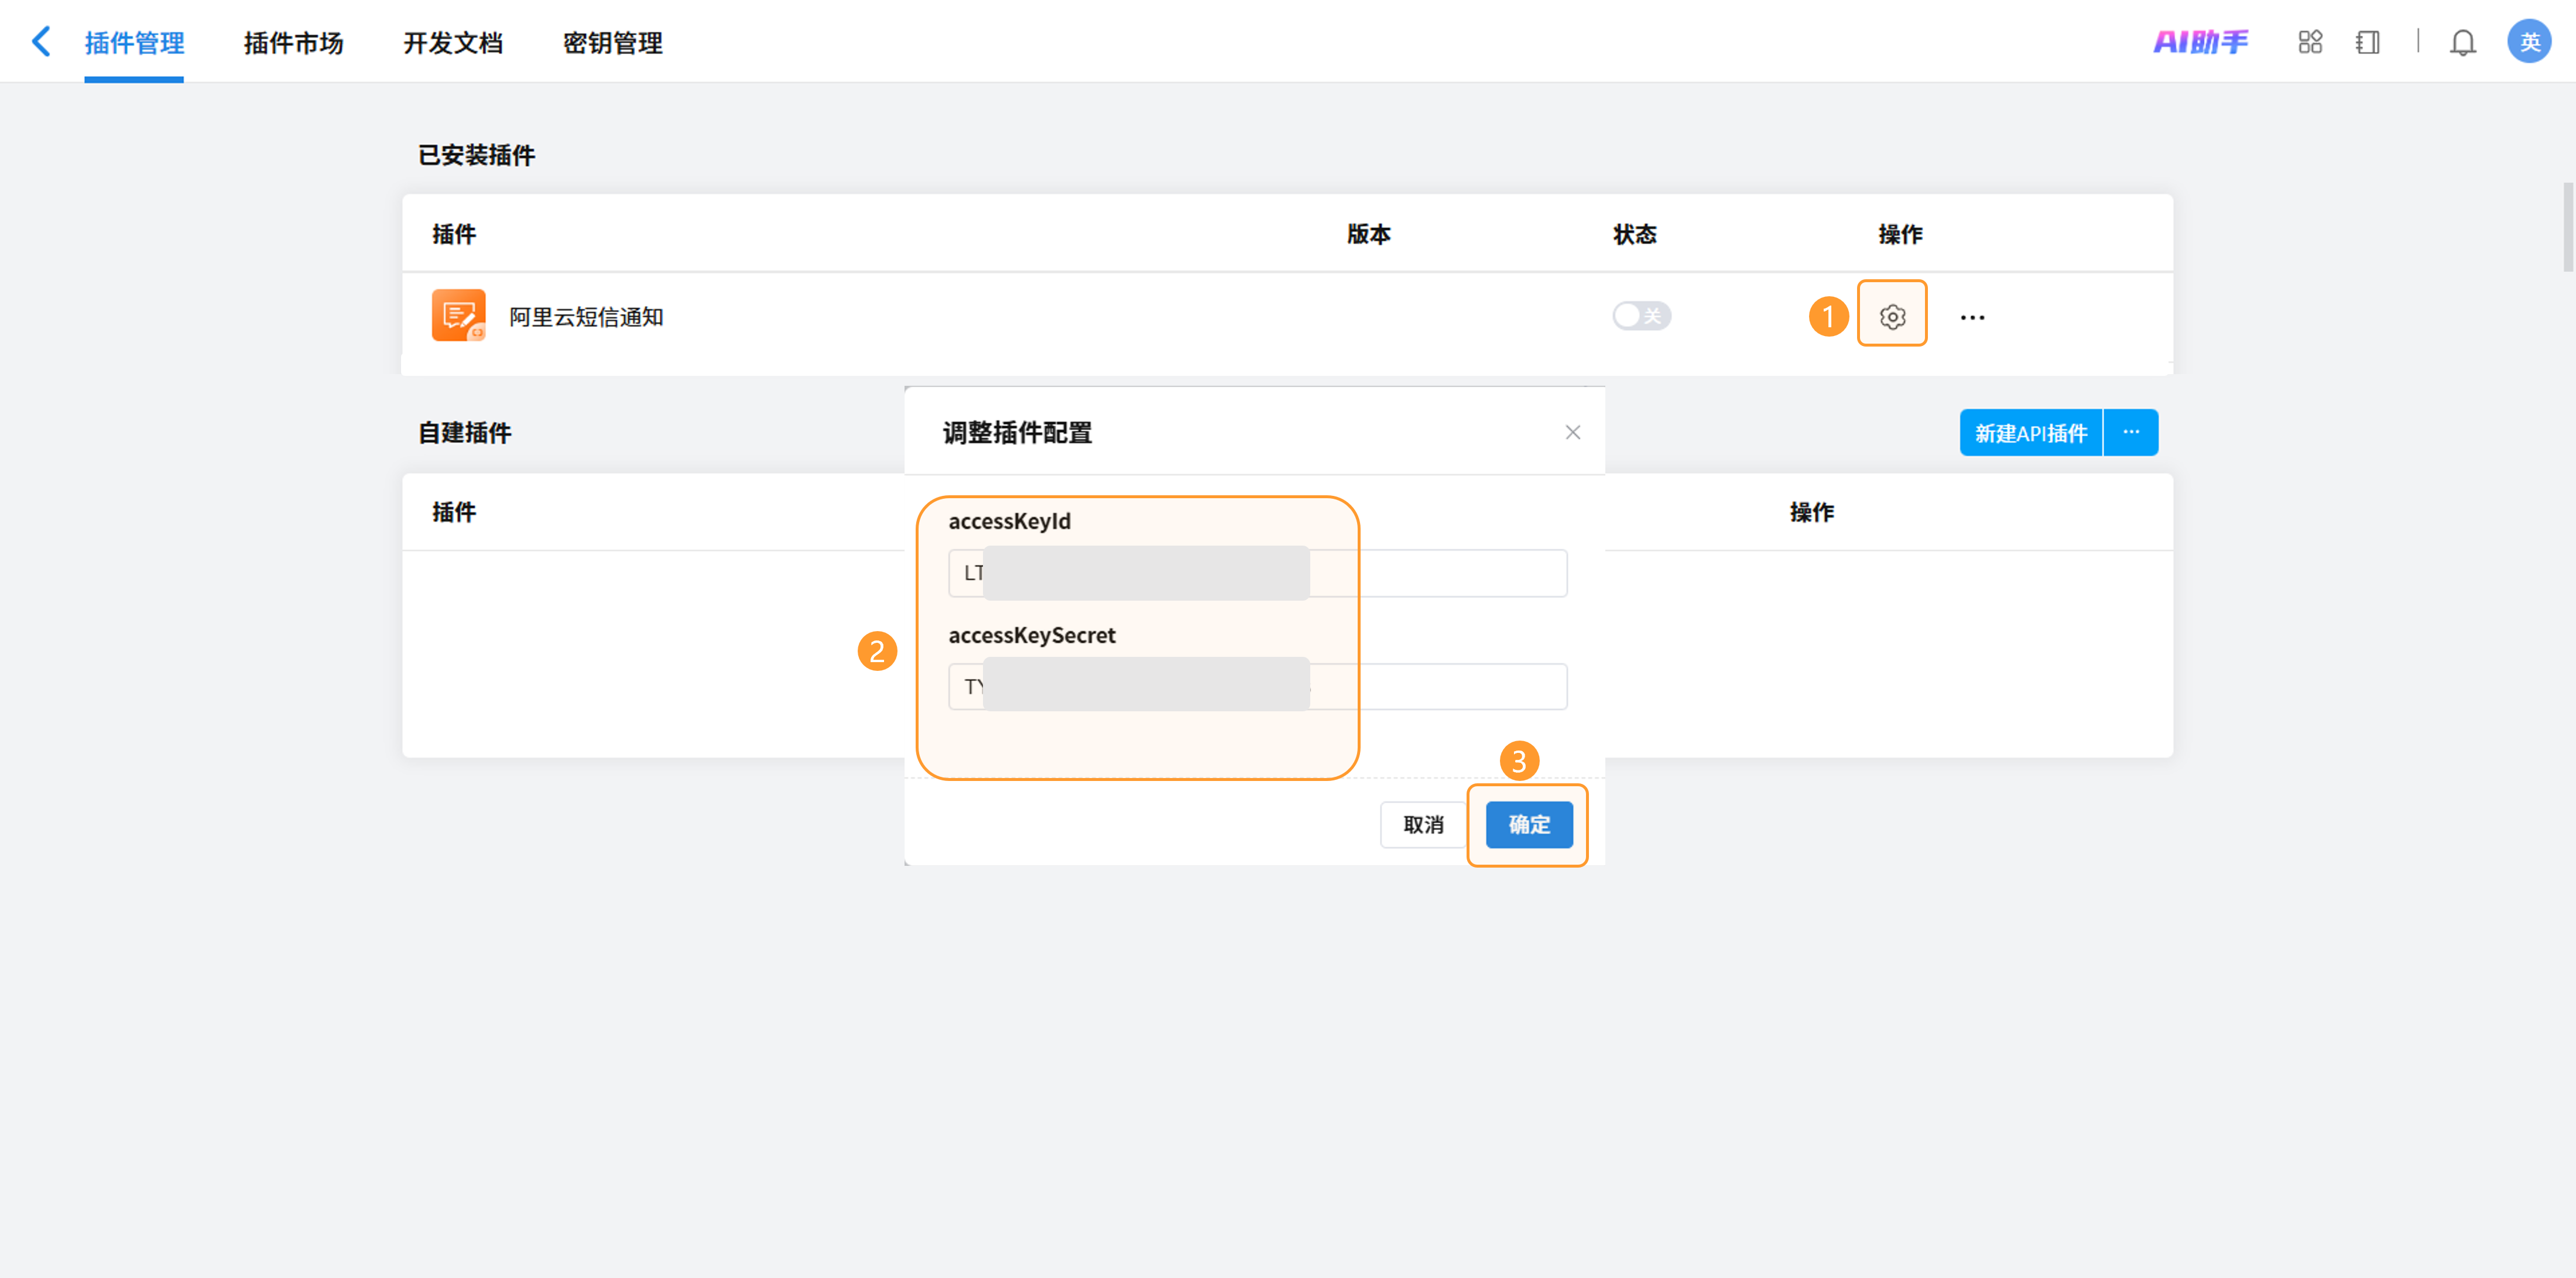Open the AI助手 assistant
This screenshot has width=2576, height=1278.
2200,42
